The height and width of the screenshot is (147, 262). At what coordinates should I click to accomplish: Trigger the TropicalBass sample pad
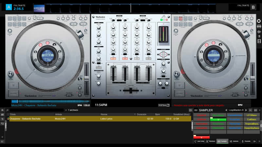(x=252, y=124)
